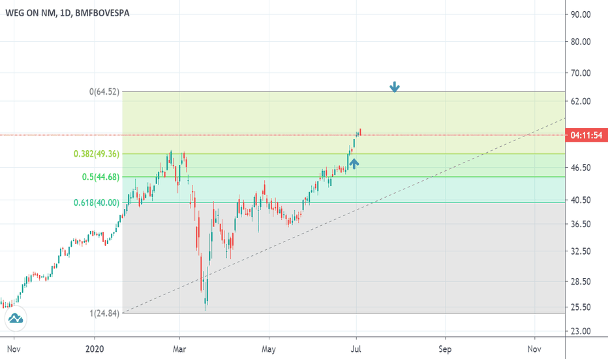Click the 23.00 price axis label
This screenshot has height=359, width=608.
[581, 331]
